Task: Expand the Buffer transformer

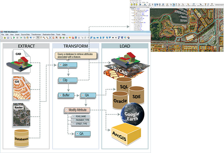Action: (61, 95)
